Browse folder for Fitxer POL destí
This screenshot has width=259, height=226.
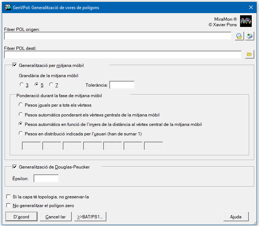[250, 55]
